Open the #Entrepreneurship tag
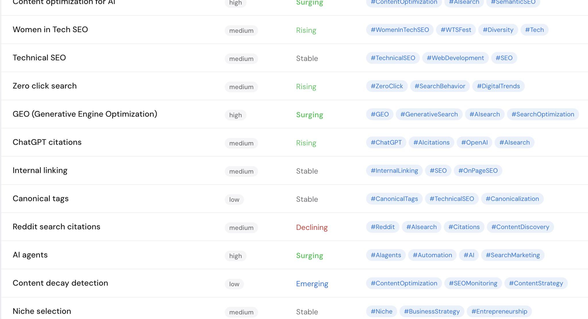588x319 pixels. pyautogui.click(x=500, y=311)
